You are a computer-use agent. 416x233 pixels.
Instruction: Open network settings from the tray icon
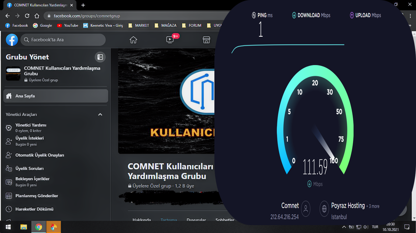[x=359, y=227]
